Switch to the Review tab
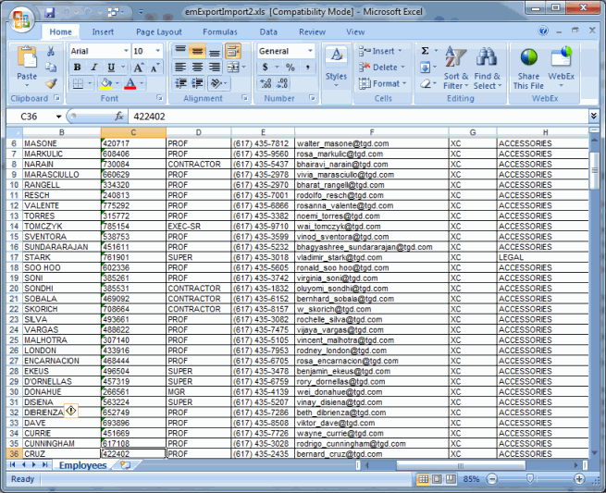 click(x=313, y=32)
